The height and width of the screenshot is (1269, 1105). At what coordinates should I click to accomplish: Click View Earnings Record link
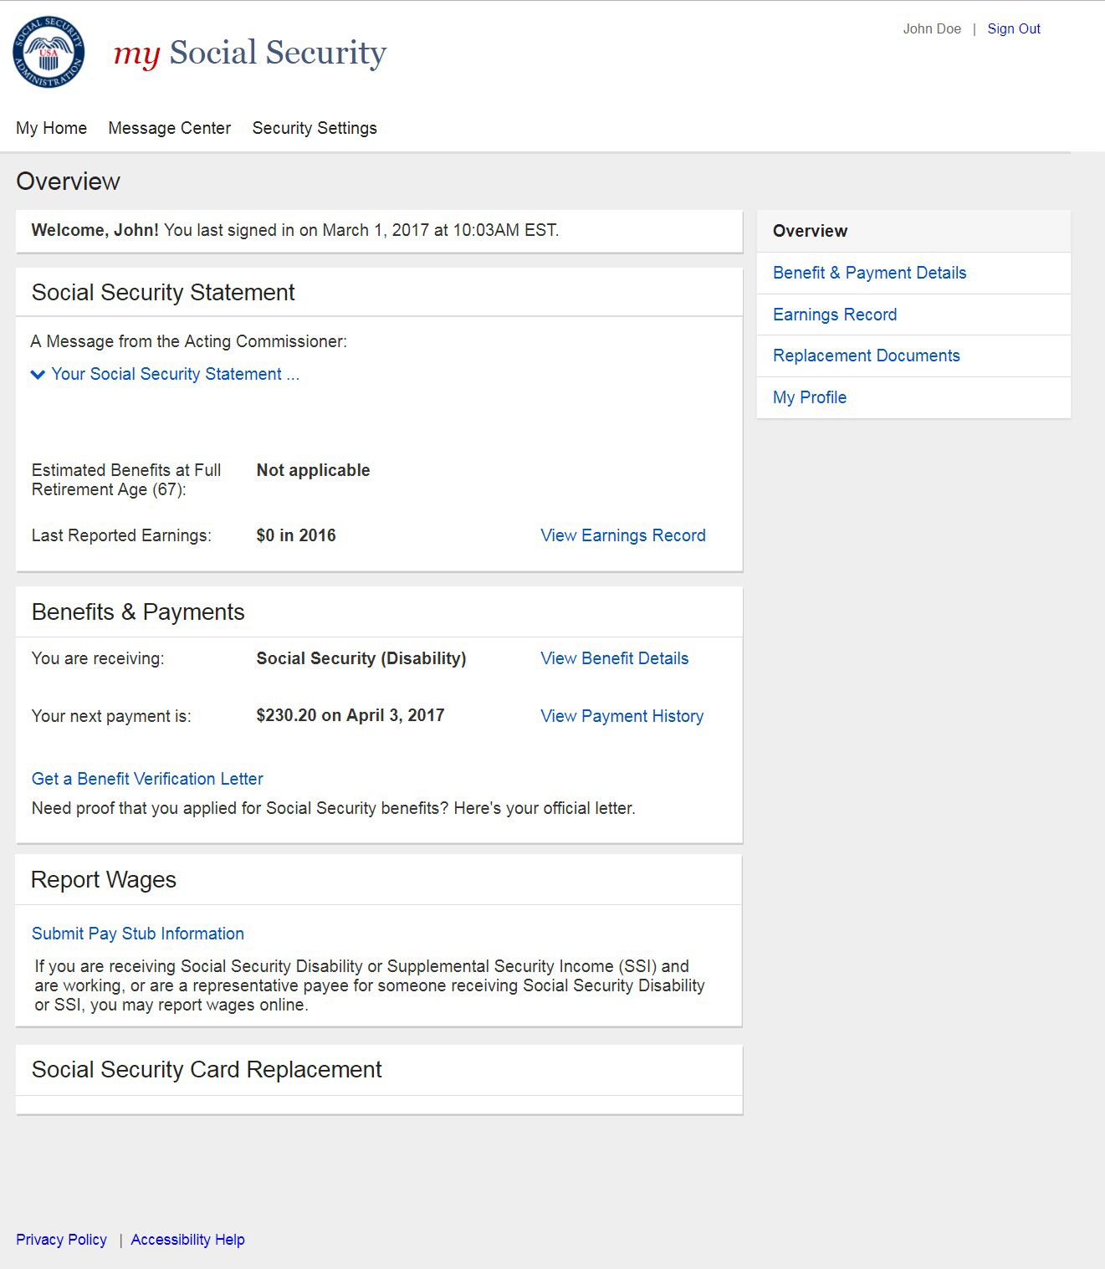tap(622, 535)
